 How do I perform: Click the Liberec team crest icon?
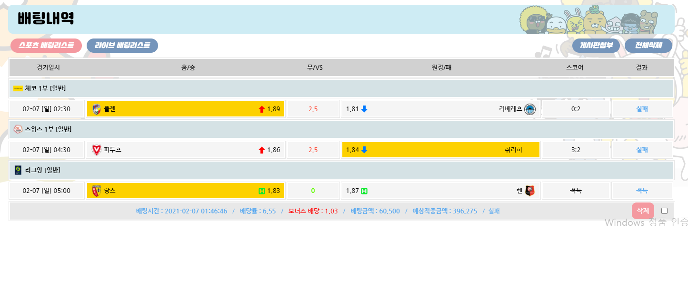tap(529, 109)
